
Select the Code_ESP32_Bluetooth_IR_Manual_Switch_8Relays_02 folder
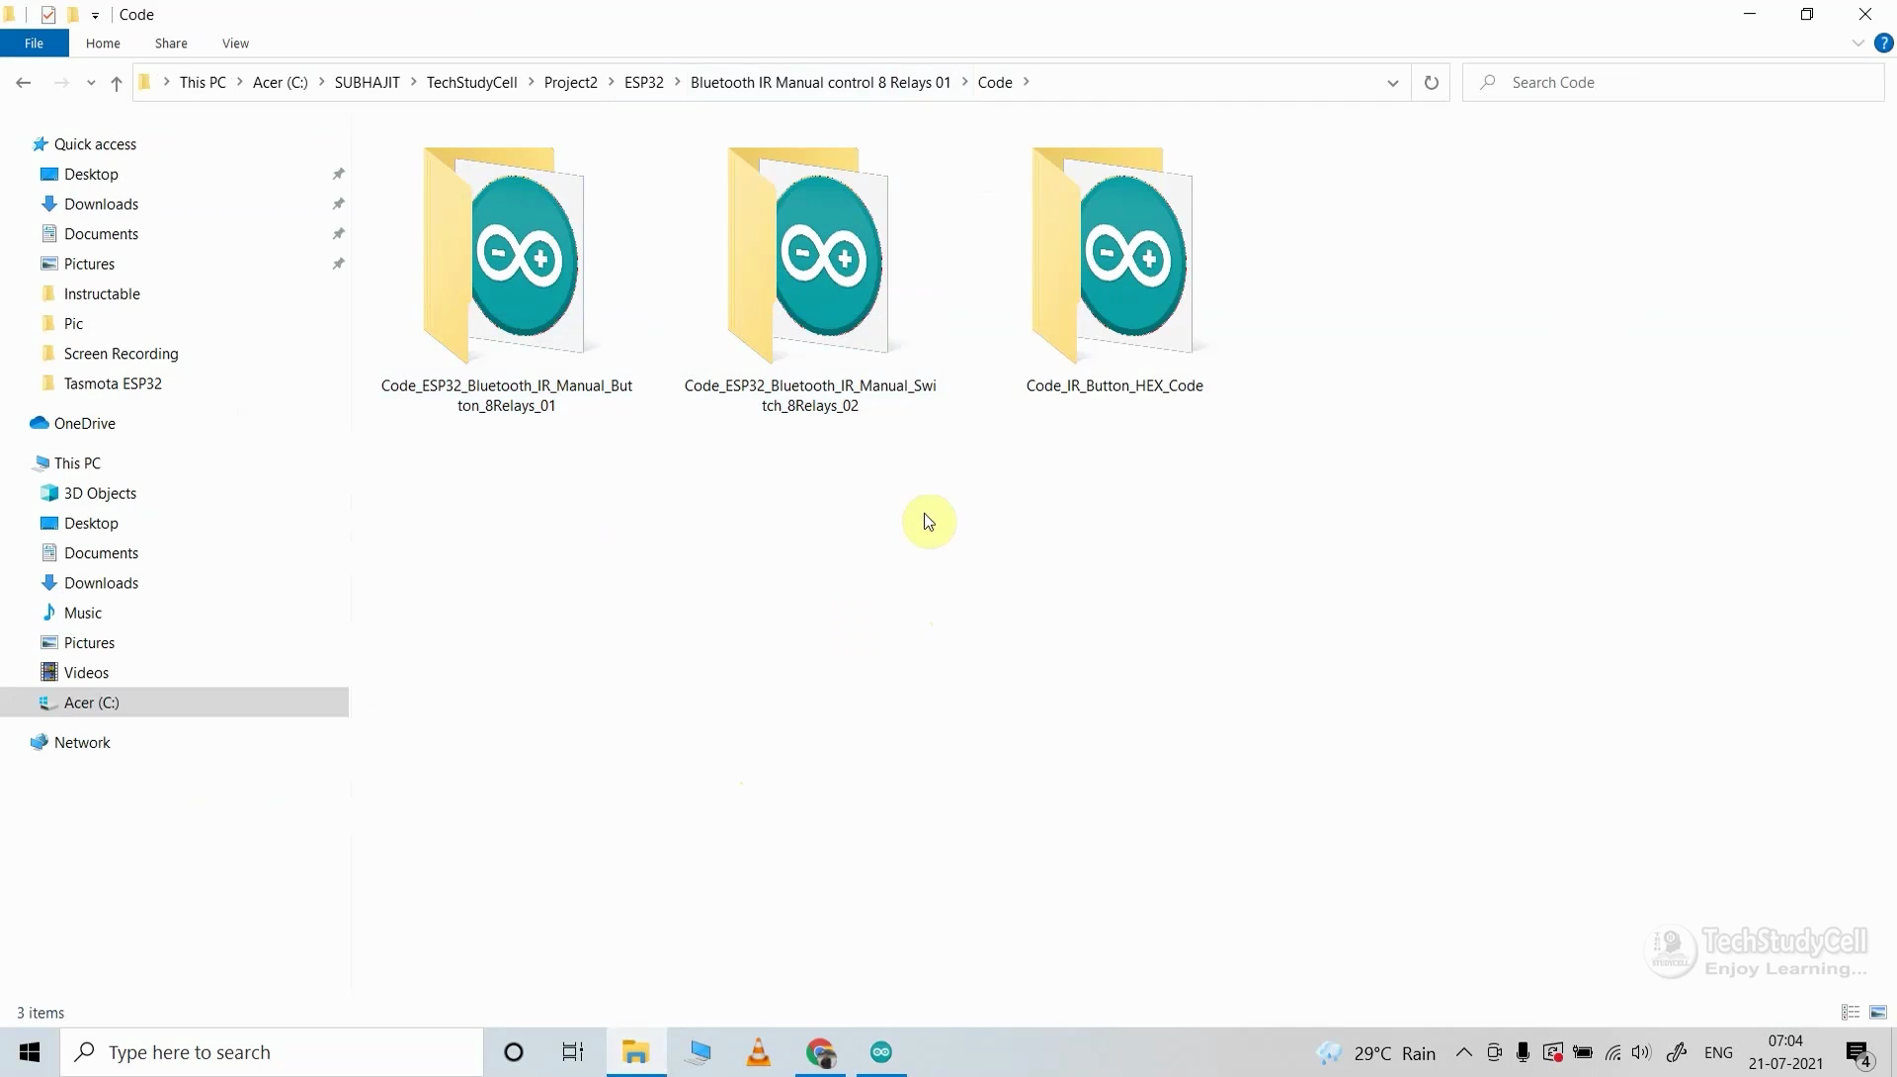tap(810, 282)
